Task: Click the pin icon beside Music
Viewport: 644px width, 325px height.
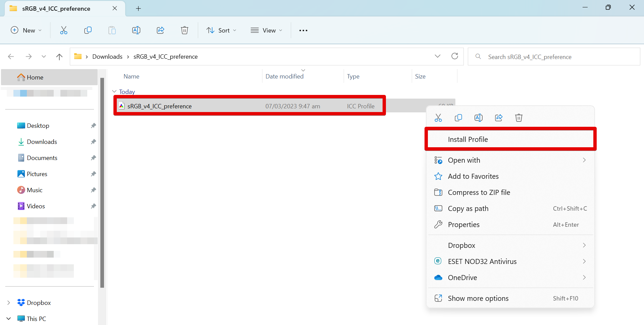Action: click(93, 190)
